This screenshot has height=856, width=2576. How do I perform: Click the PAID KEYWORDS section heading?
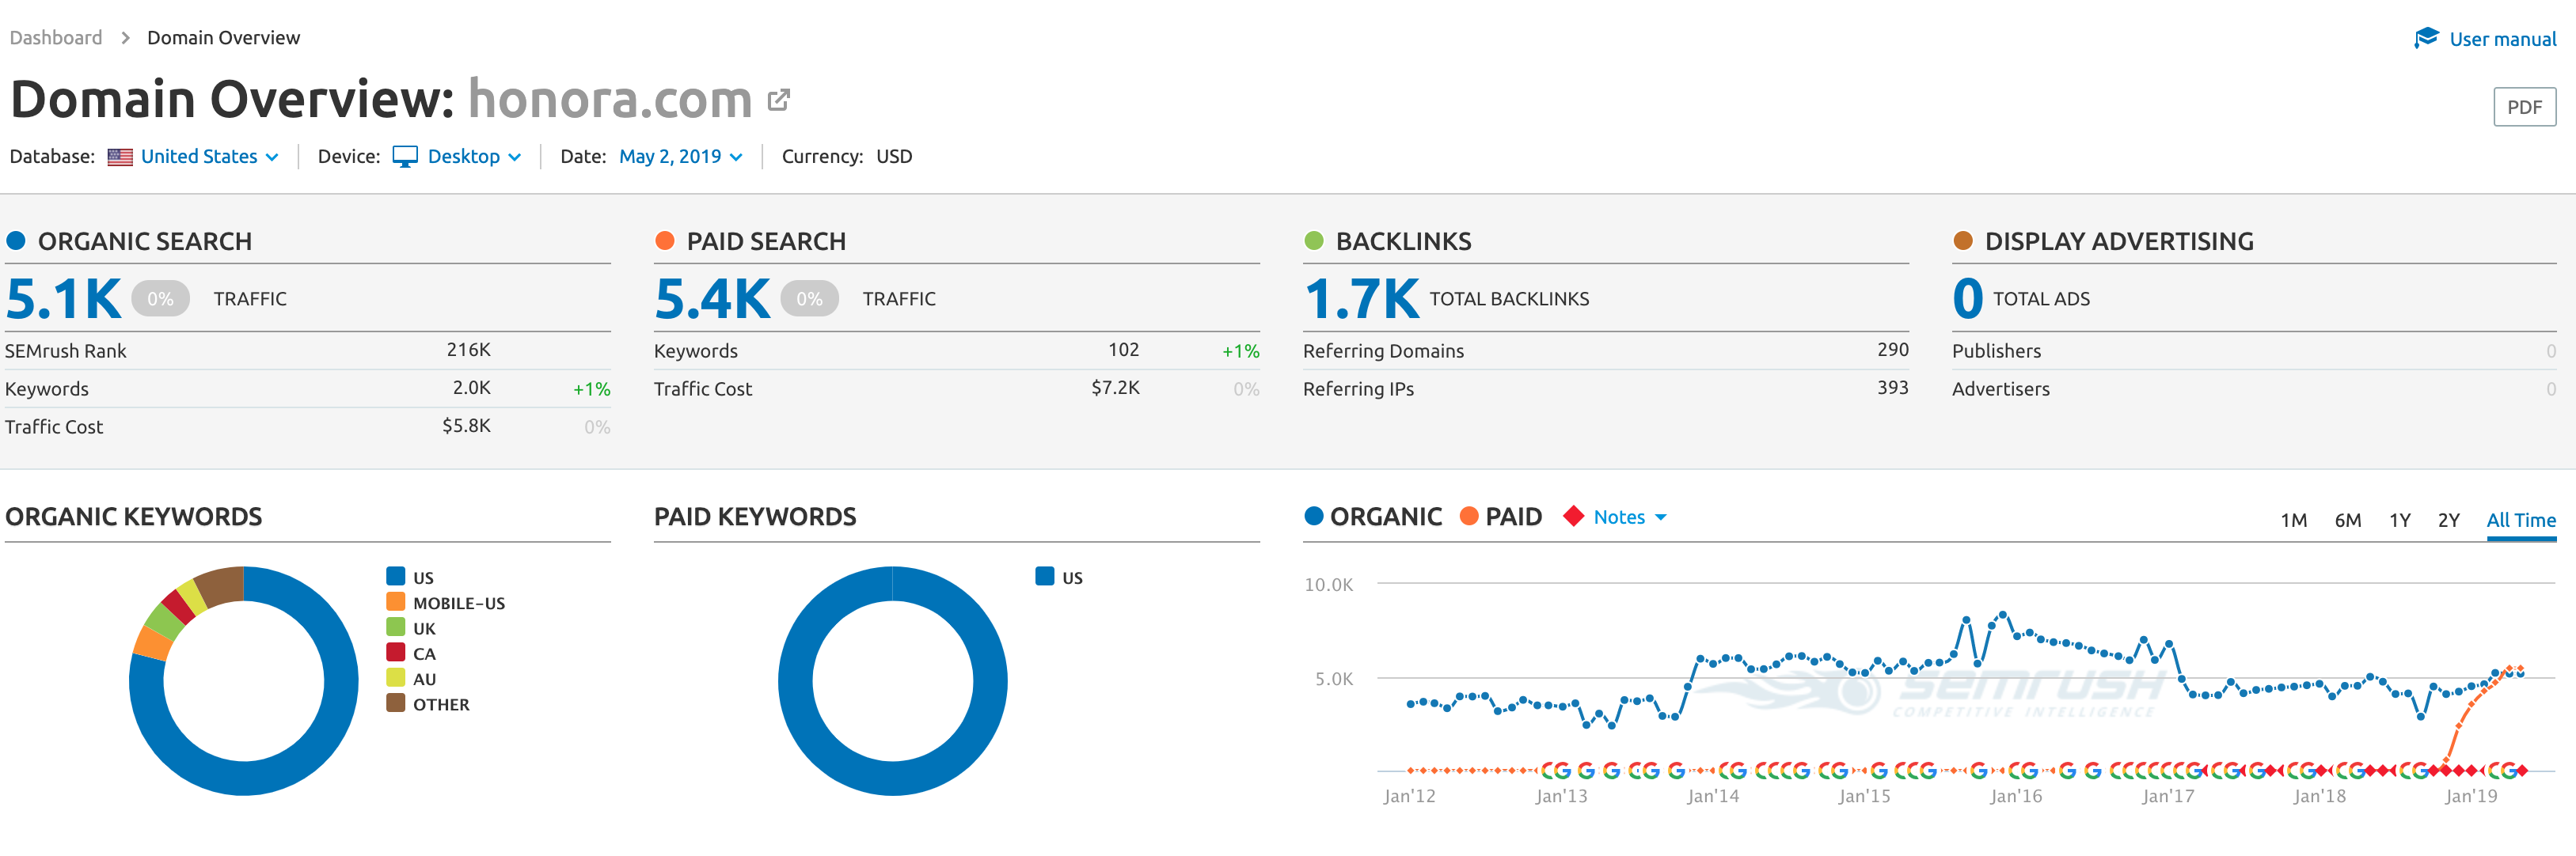[755, 517]
